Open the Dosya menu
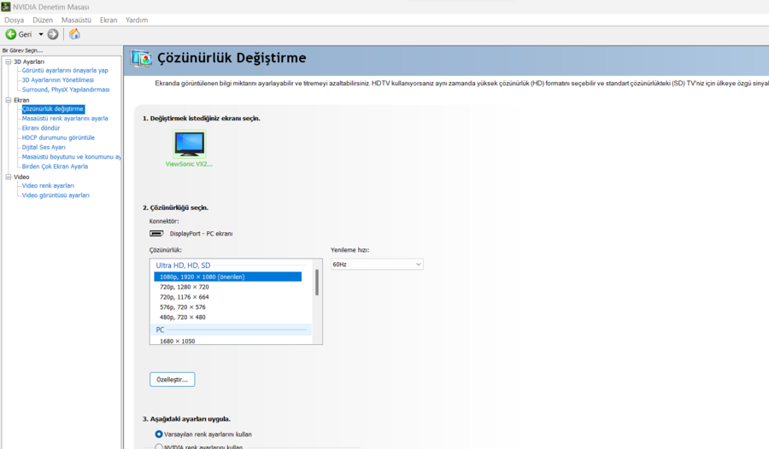Viewport: 769px width, 449px height. tap(15, 20)
